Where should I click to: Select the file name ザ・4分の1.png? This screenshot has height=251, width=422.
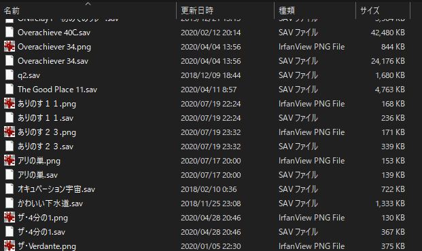click(x=43, y=218)
